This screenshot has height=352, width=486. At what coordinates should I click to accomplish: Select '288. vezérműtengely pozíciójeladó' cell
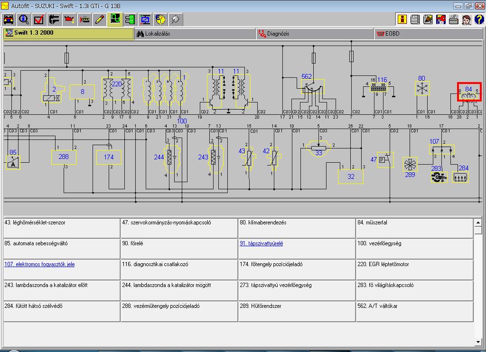(179, 311)
